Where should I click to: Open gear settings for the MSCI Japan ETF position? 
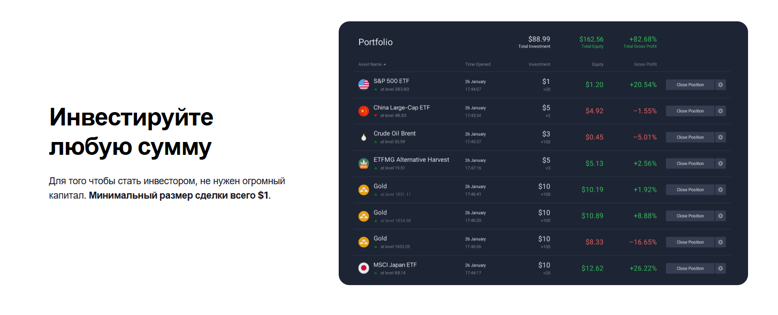[721, 268]
